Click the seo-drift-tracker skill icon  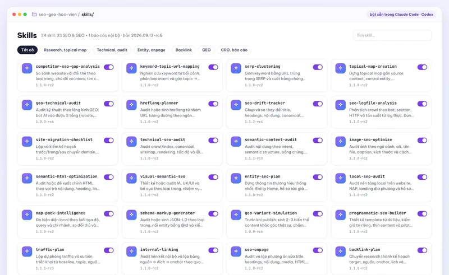[x=236, y=105]
